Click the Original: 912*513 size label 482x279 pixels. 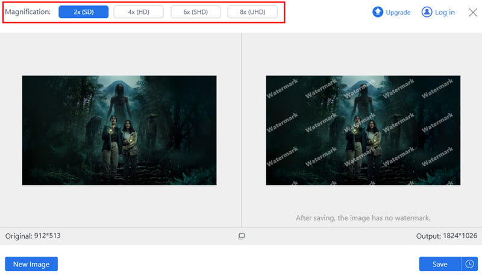(x=33, y=236)
